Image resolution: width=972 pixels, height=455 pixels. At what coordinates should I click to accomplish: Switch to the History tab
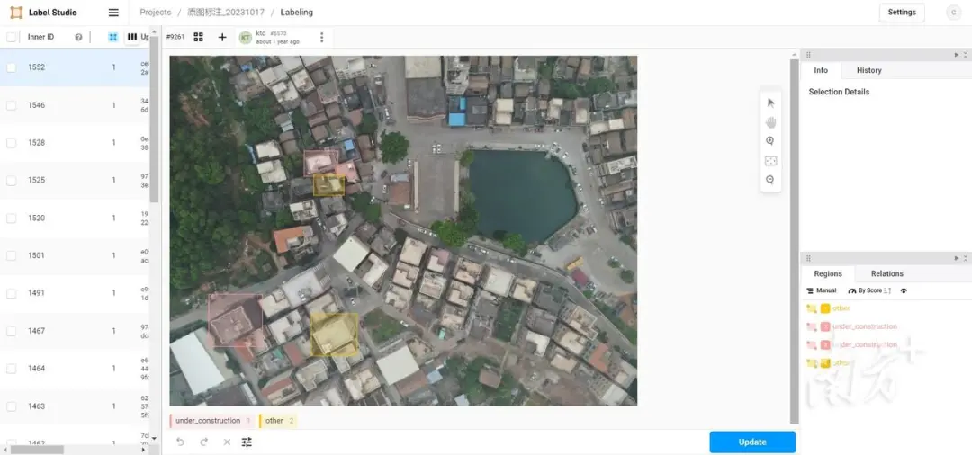tap(868, 70)
